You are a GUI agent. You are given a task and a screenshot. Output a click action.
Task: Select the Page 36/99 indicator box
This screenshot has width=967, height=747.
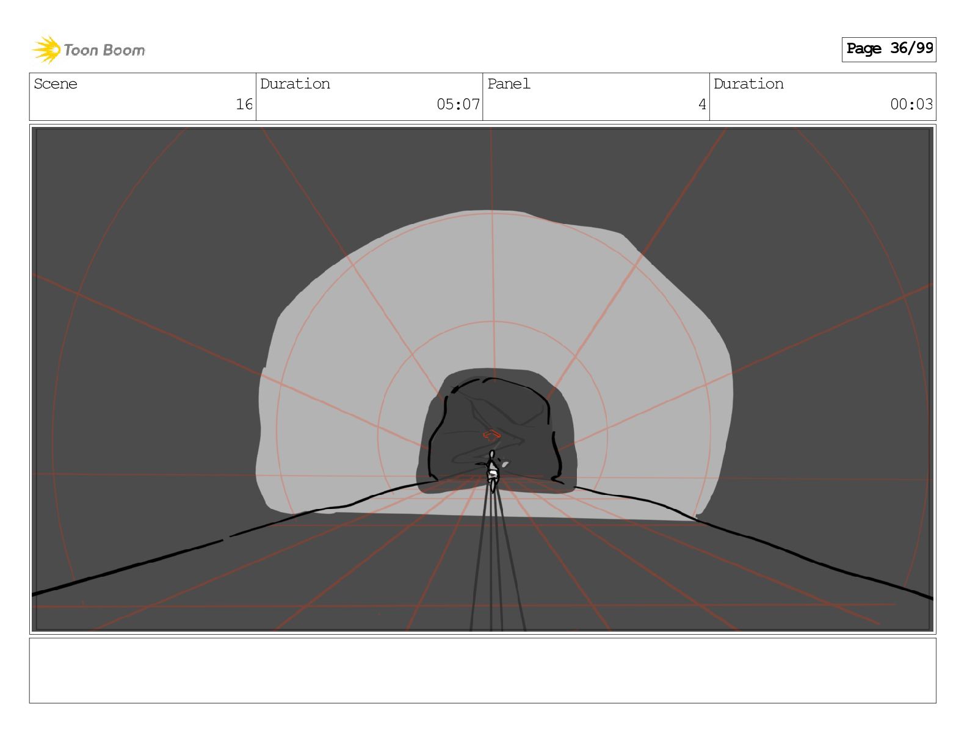tap(889, 49)
